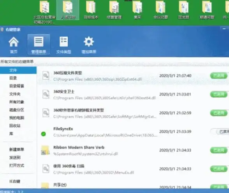Select 文件 in the left sidebar
The image size is (229, 193).
point(18,70)
